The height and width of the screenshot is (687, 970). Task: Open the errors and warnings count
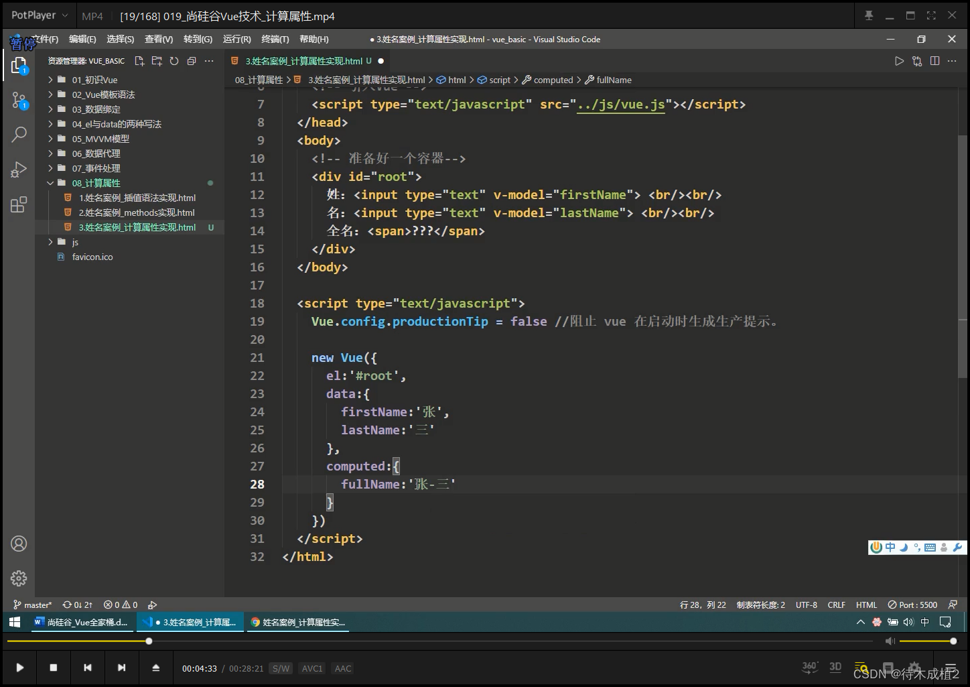pos(121,605)
